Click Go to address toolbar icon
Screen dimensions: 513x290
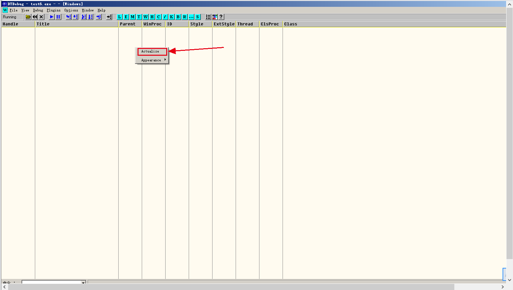(x=109, y=17)
